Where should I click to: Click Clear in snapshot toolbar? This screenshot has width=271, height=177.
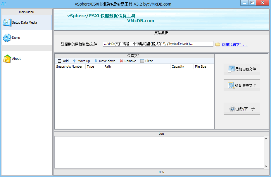[146, 61]
